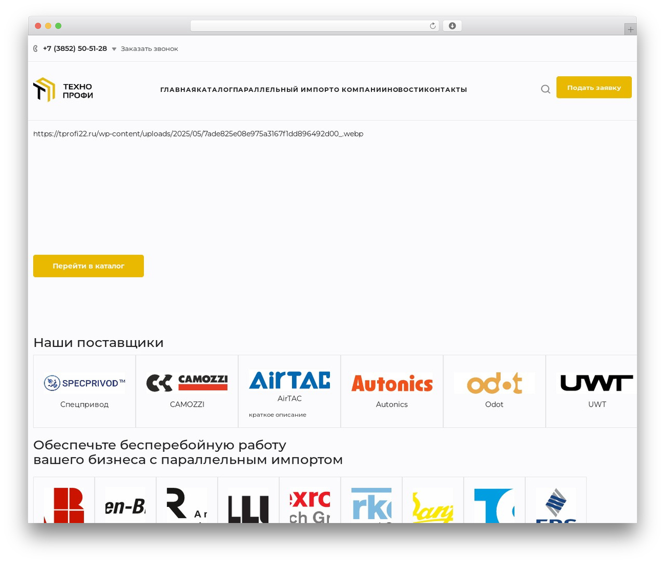Click the Odot supplier caption
Screen dimensions: 665x563
(494, 404)
